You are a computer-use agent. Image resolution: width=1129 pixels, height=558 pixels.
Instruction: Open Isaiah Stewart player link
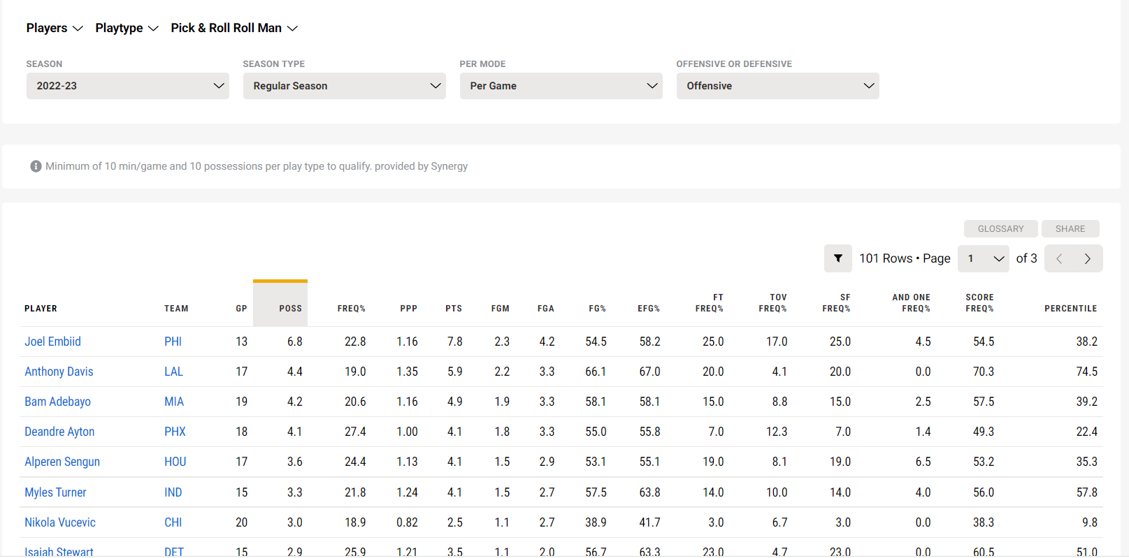[x=59, y=552]
